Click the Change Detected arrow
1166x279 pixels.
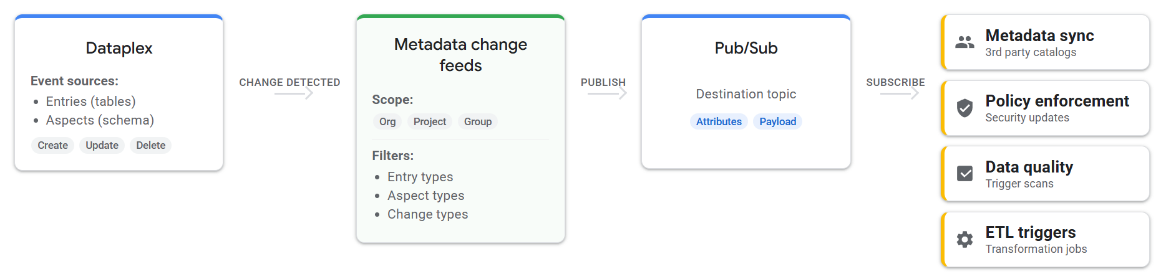(x=293, y=93)
